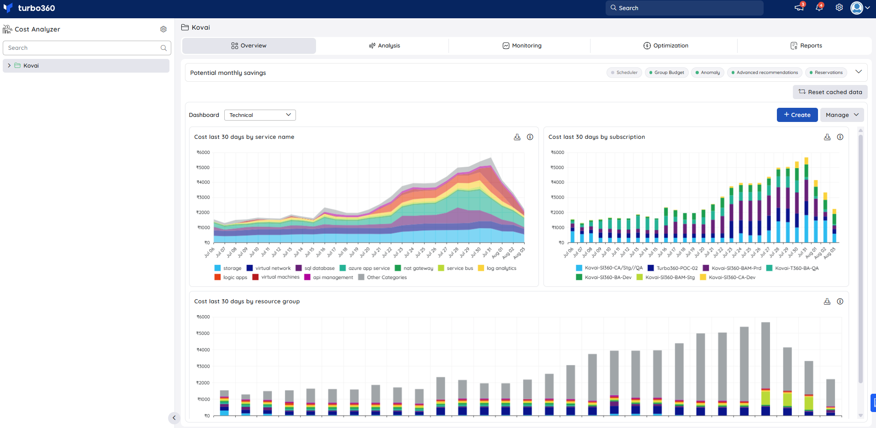Open the top bar settings gear

click(839, 7)
